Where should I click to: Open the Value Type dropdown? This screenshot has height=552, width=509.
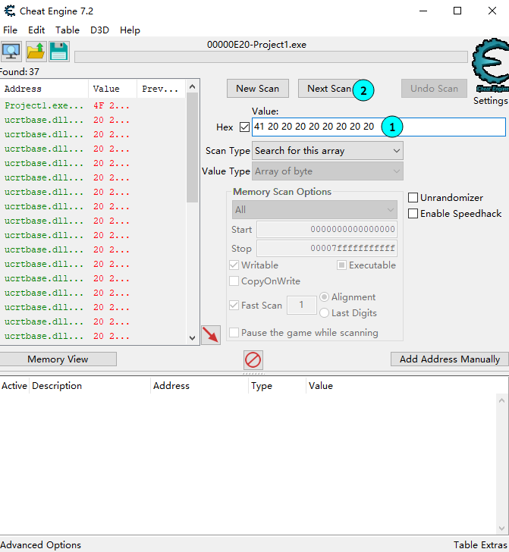click(x=328, y=171)
